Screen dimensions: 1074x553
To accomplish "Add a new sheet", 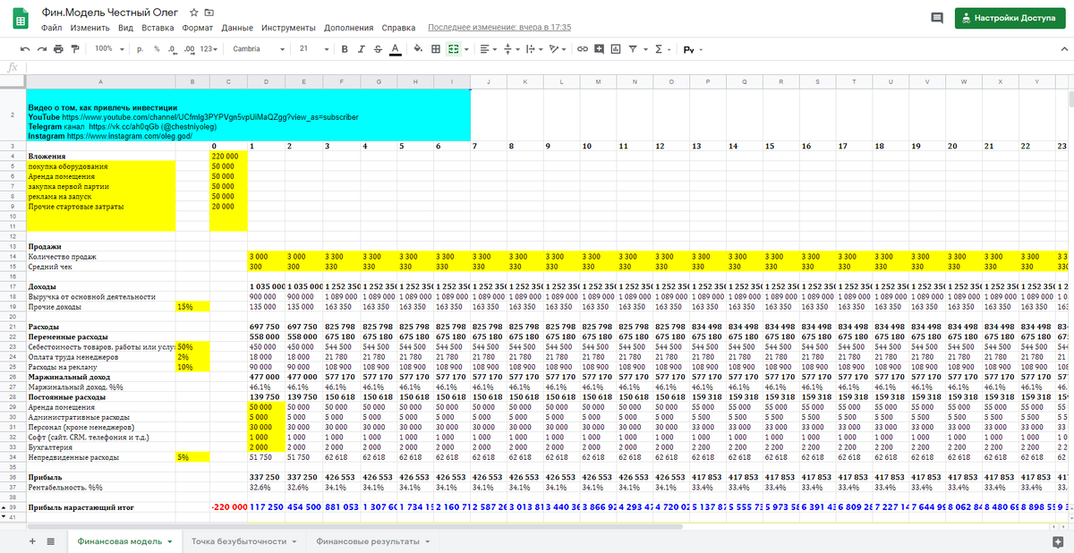I will pos(33,541).
